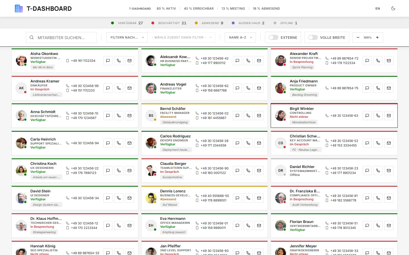
Task: Filter by Verfügbar status
Action: [x=127, y=23]
